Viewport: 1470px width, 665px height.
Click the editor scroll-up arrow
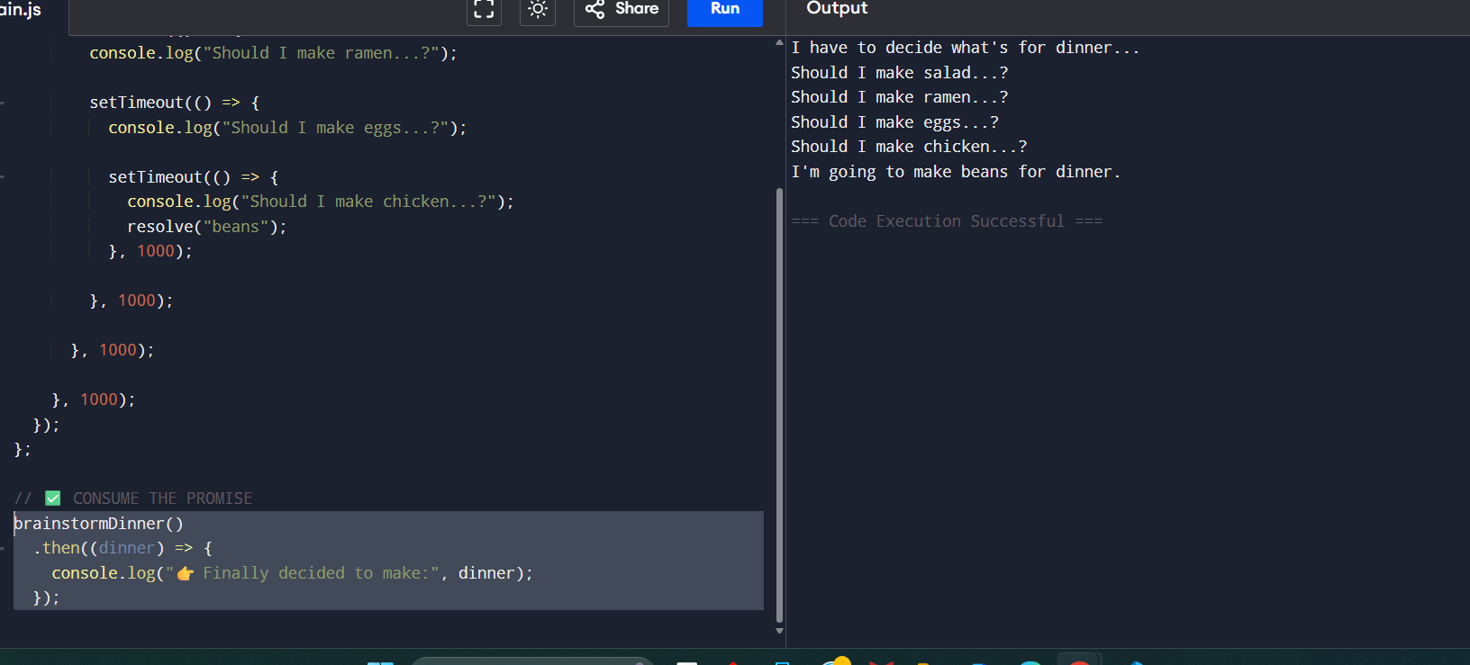(779, 43)
